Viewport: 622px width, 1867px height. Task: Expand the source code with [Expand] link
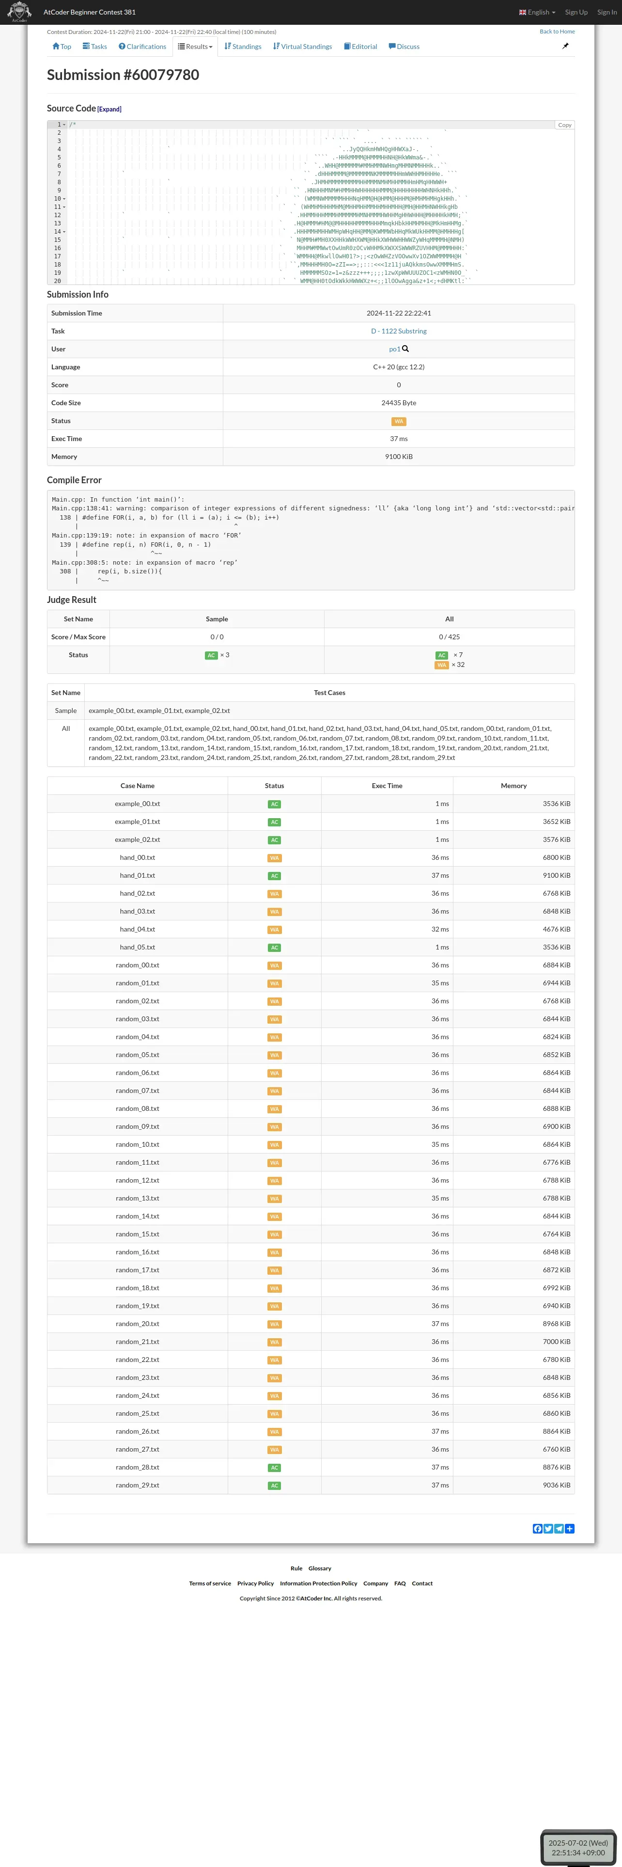(x=109, y=110)
